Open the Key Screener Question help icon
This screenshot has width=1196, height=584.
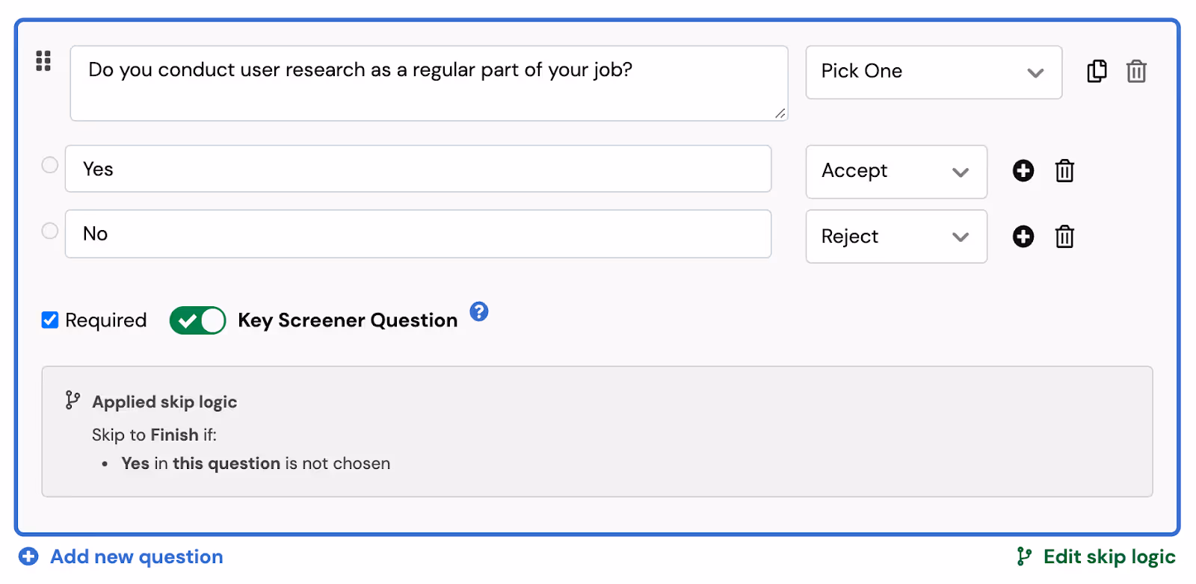(478, 313)
